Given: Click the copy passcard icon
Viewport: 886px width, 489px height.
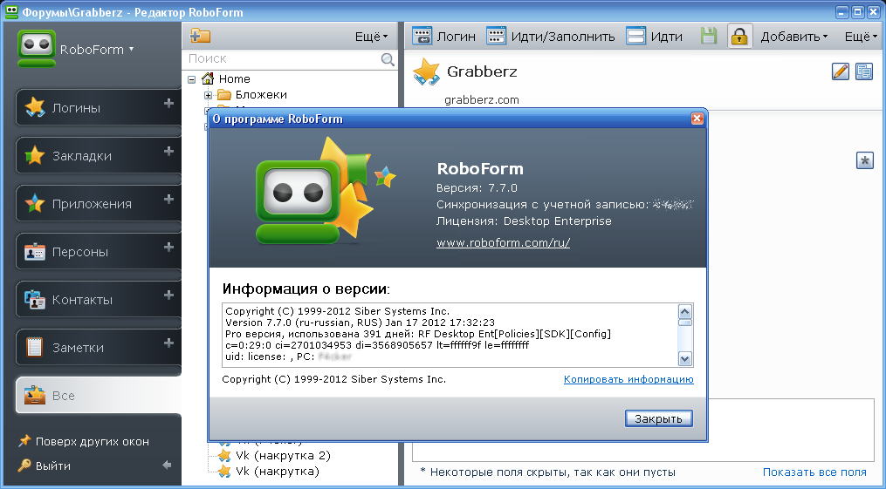Looking at the screenshot, I should pos(864,71).
